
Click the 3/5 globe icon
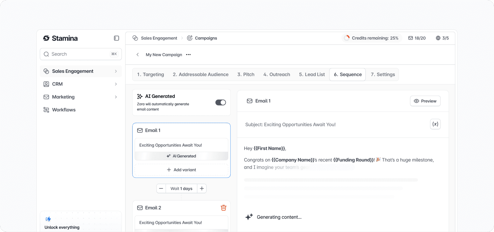(x=438, y=38)
